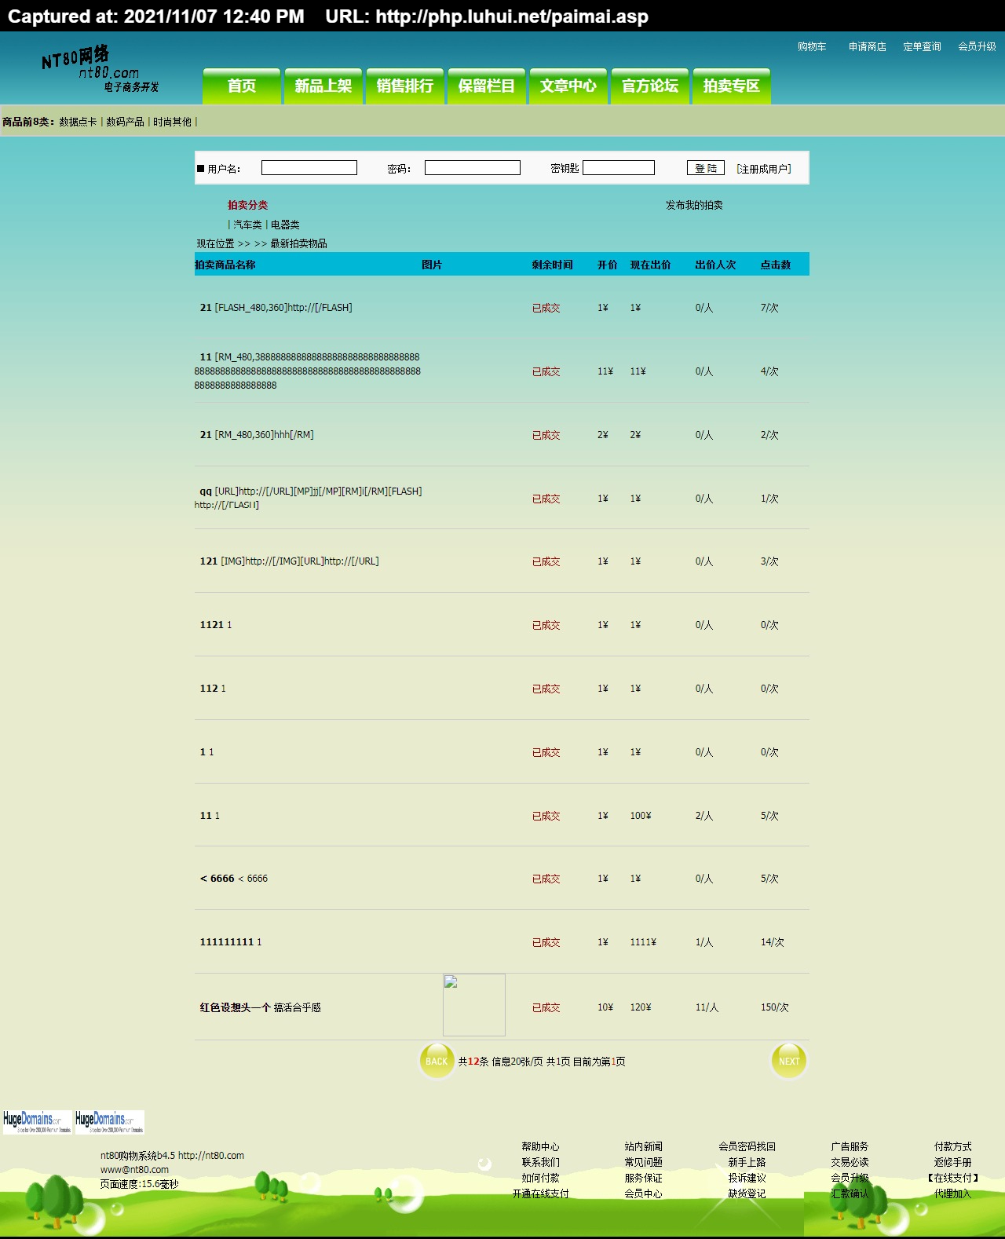The image size is (1005, 1239).
Task: Open the 服务保证 footer link
Action: (644, 1179)
